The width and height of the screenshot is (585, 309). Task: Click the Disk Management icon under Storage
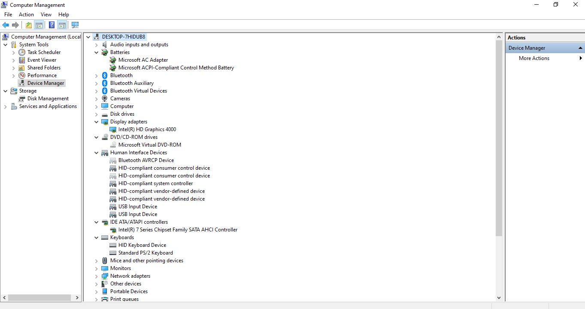pyautogui.click(x=22, y=99)
